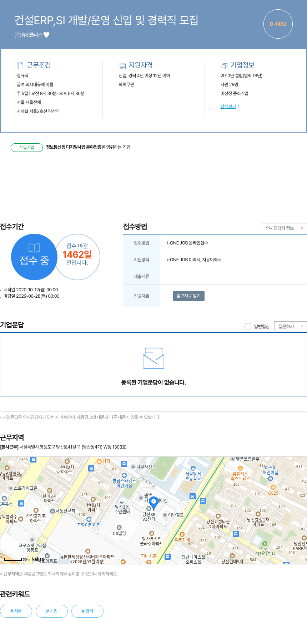Click the 크로스핏쿠타짐 map icon

coord(32,540)
